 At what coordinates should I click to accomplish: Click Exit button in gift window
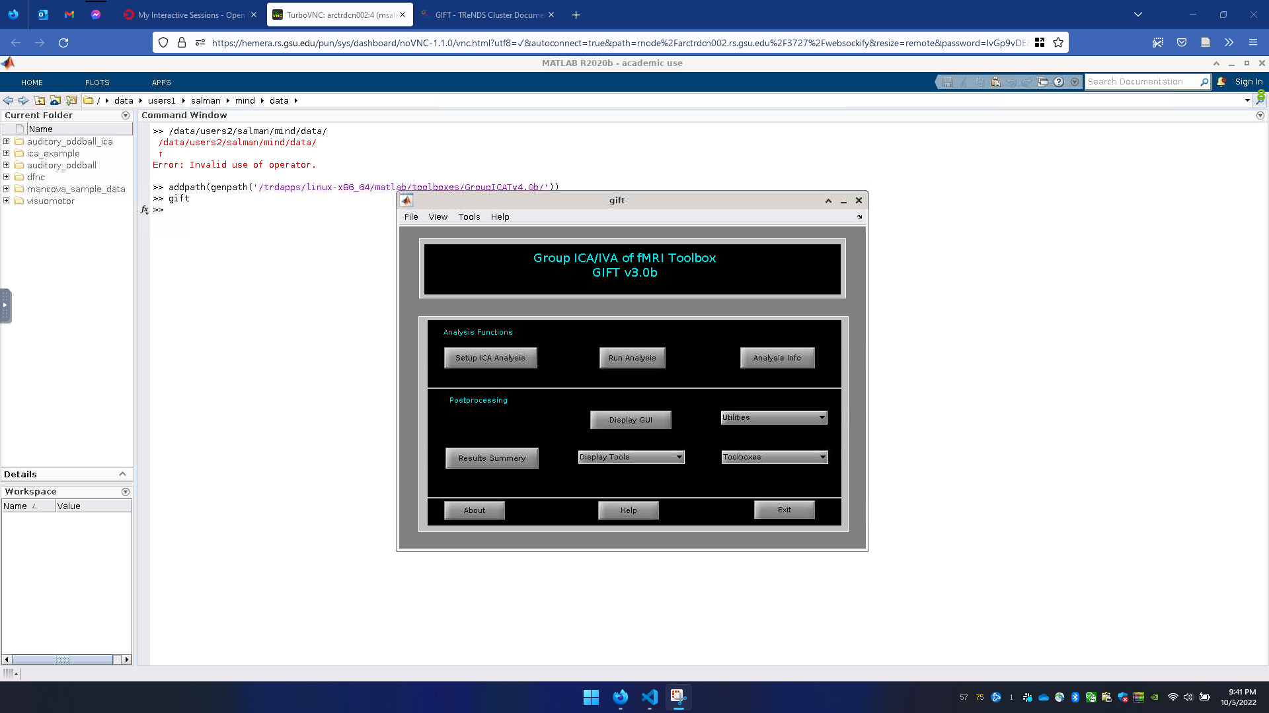[x=785, y=510]
